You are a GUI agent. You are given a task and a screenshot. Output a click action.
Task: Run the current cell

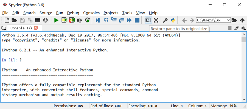[x=64, y=20]
